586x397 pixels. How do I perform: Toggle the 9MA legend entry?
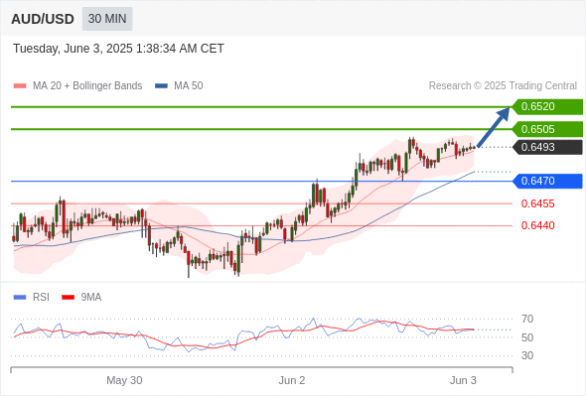point(81,298)
